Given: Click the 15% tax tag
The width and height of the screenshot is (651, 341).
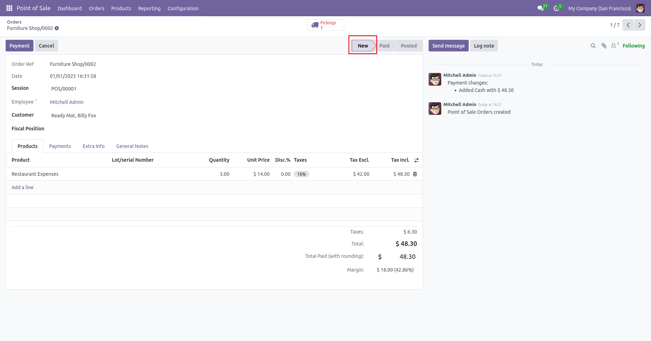Looking at the screenshot, I should [x=302, y=174].
